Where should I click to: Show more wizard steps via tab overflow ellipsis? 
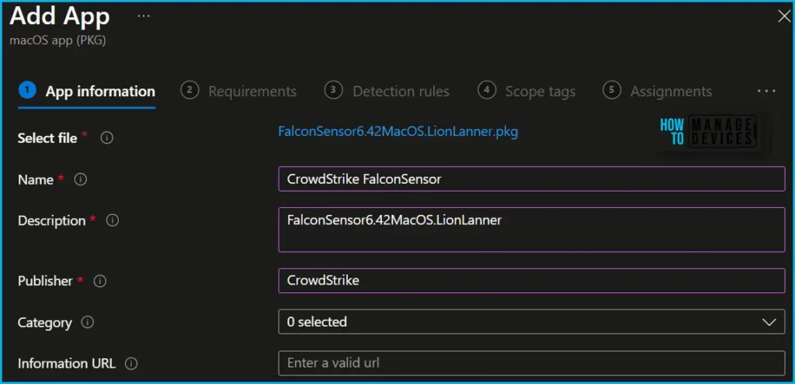point(766,92)
